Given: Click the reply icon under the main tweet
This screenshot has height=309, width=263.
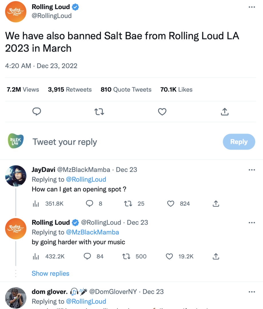Looking at the screenshot, I should pyautogui.click(x=37, y=112).
